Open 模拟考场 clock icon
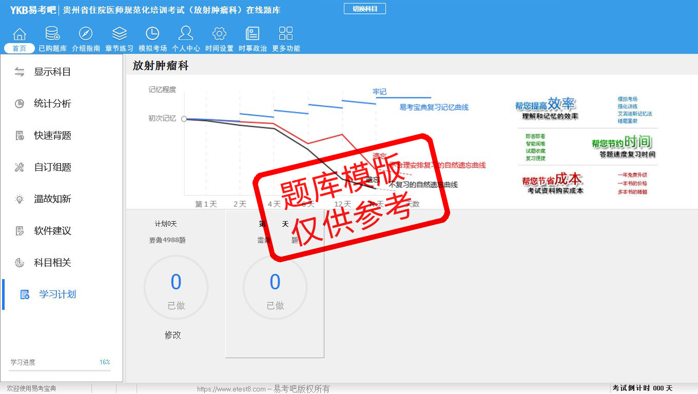 152,34
